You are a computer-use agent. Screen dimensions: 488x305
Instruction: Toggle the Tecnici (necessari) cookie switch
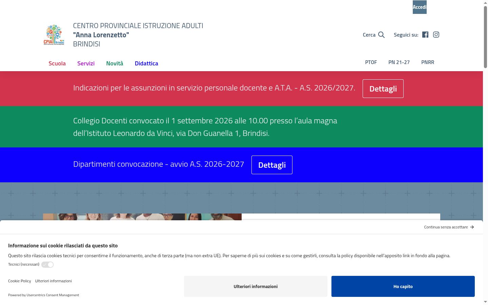(x=47, y=265)
